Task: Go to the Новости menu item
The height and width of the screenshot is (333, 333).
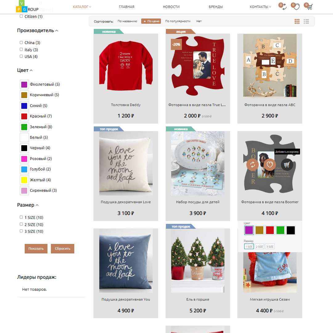Action: click(x=171, y=7)
